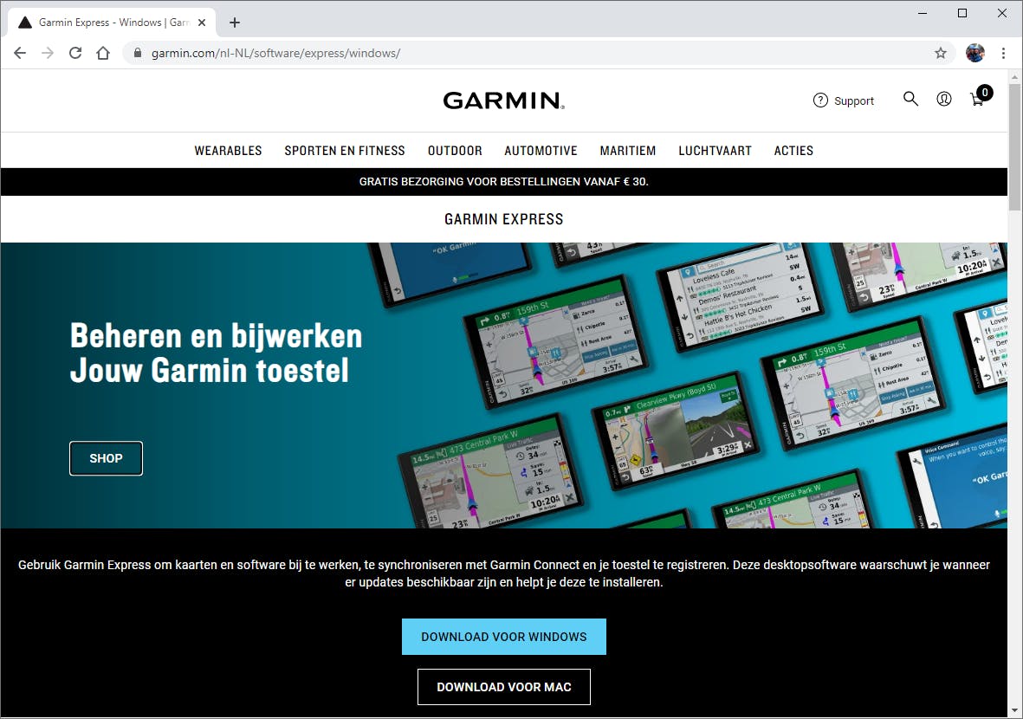Open a new browser tab
Image resolution: width=1023 pixels, height=719 pixels.
coord(235,23)
